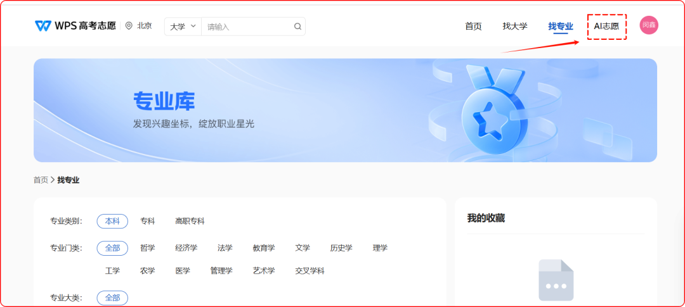Image resolution: width=685 pixels, height=307 pixels.
Task: Open the 闵鑫 user avatar
Action: click(x=649, y=25)
